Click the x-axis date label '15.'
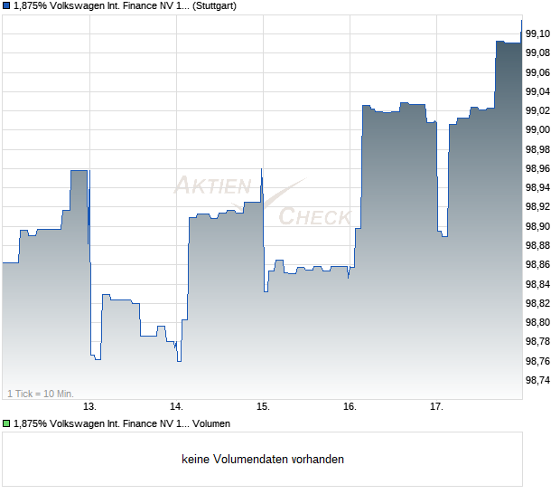 [263, 407]
